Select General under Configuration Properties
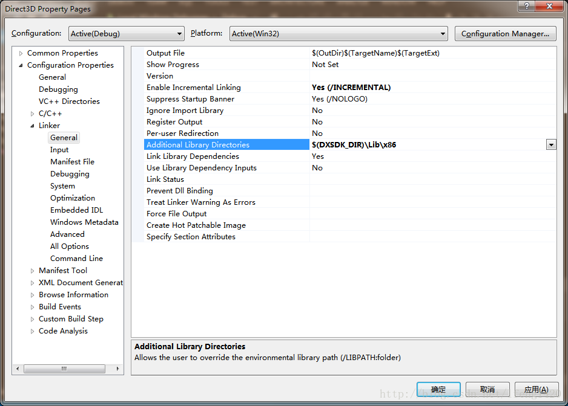The height and width of the screenshot is (406, 568). pos(52,77)
